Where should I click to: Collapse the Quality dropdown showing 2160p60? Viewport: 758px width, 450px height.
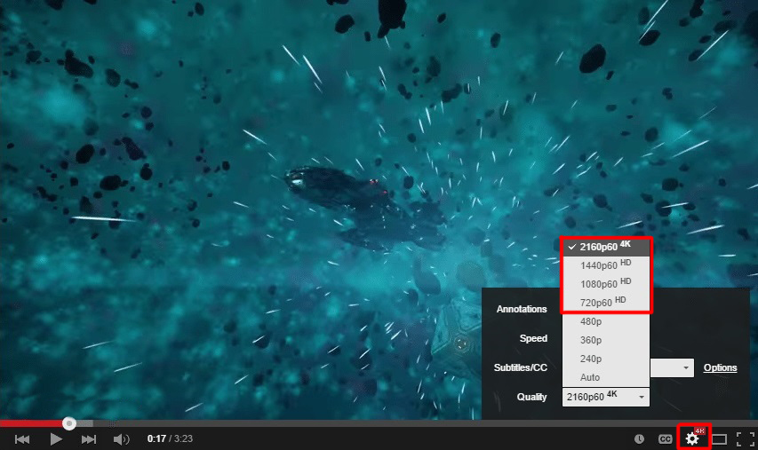pos(606,397)
